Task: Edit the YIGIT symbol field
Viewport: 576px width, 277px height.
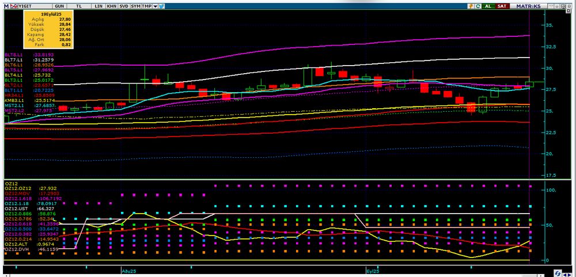Action: (x=35, y=6)
